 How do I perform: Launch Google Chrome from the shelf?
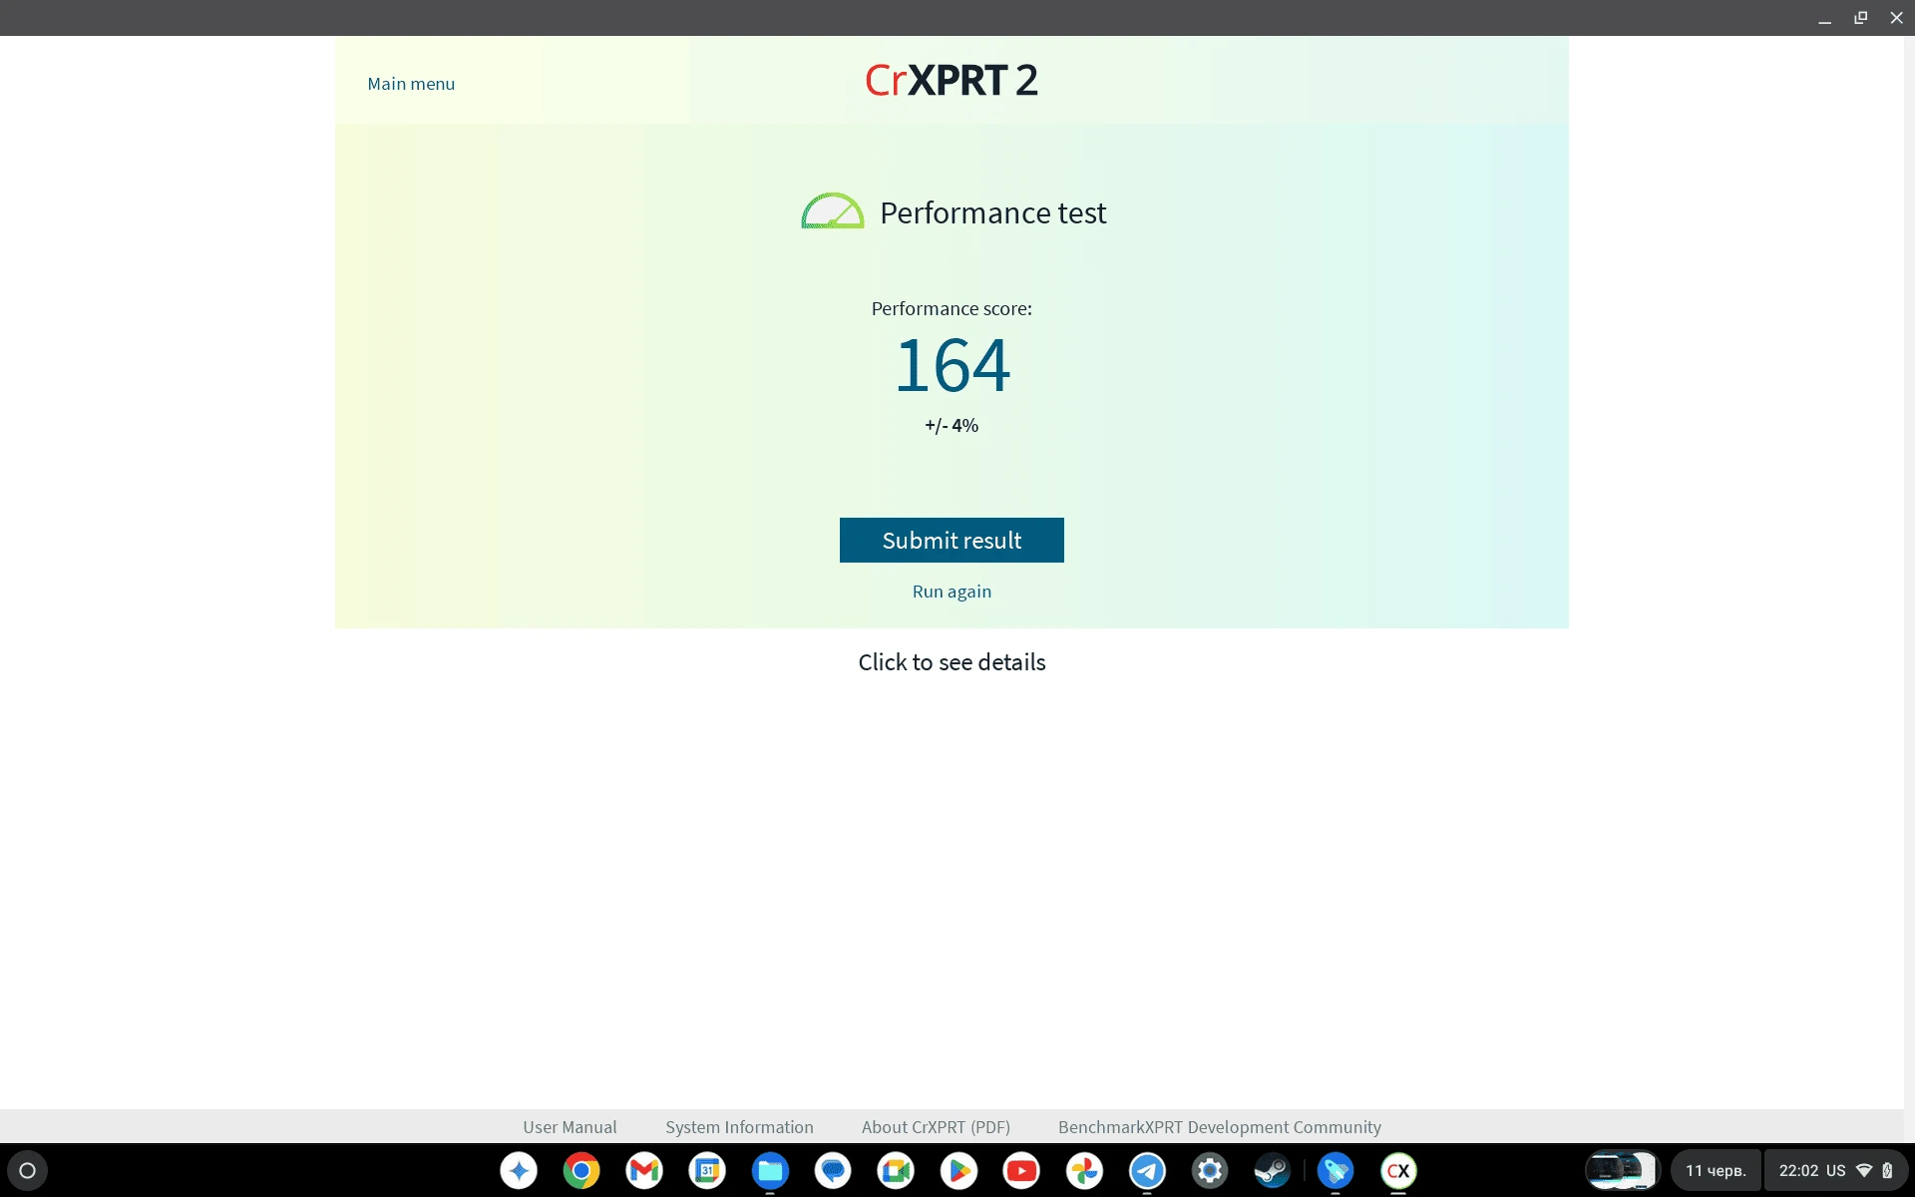coord(581,1170)
